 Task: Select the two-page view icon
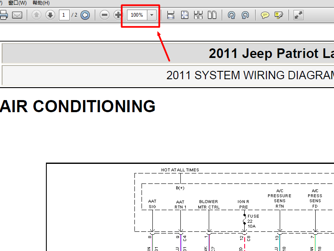pos(212,15)
